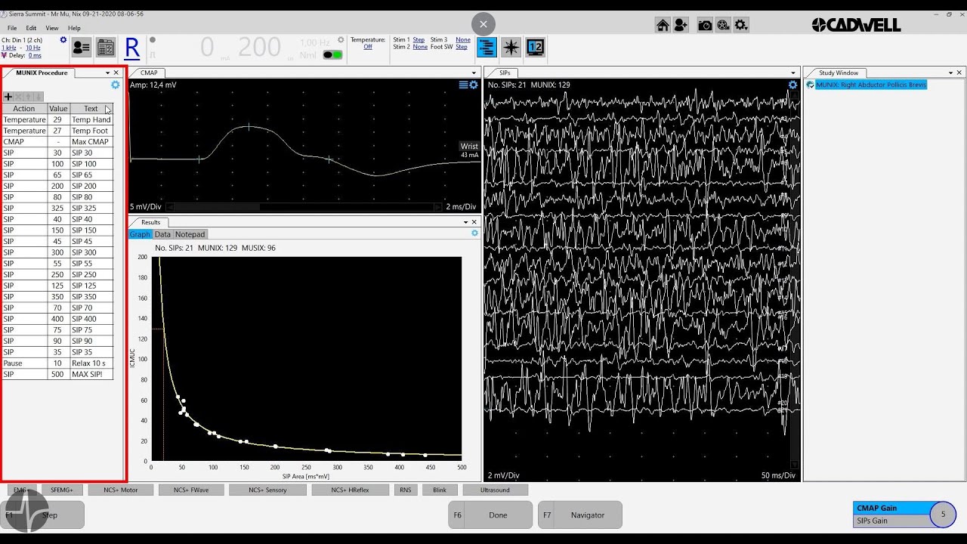Viewport: 967px width, 544px height.
Task: Open the NCS+ HReflex protocol
Action: (350, 490)
